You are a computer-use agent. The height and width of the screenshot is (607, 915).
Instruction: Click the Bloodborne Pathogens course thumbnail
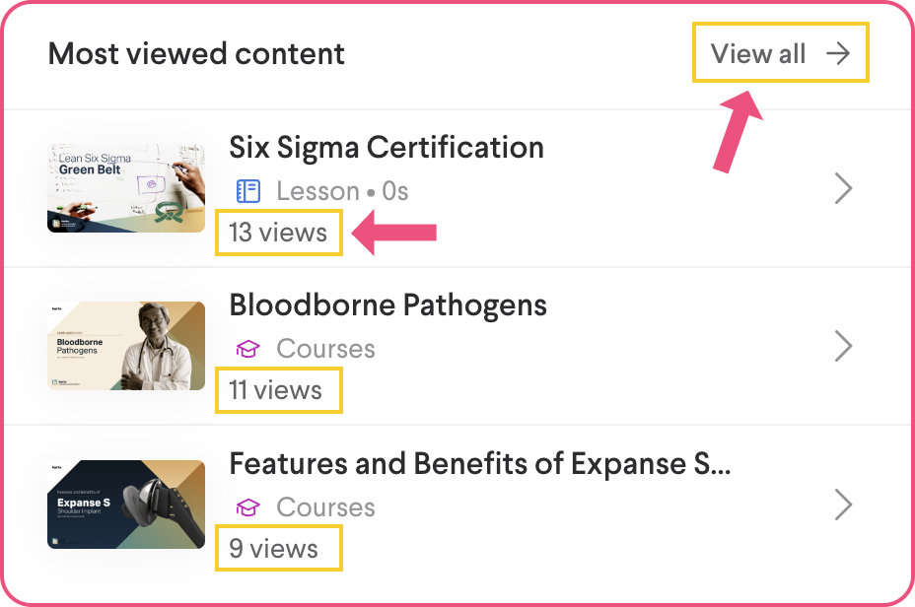[126, 346]
